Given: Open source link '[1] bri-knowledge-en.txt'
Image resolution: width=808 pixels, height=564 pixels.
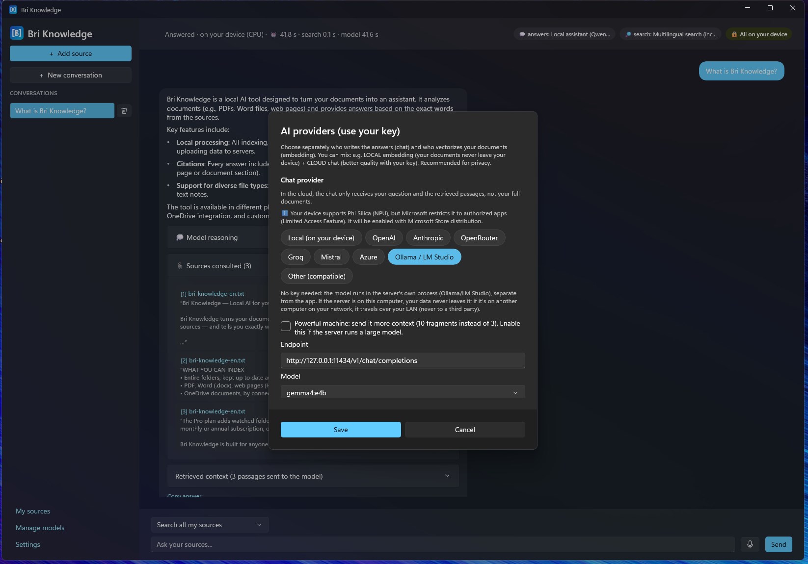Looking at the screenshot, I should click(x=213, y=294).
